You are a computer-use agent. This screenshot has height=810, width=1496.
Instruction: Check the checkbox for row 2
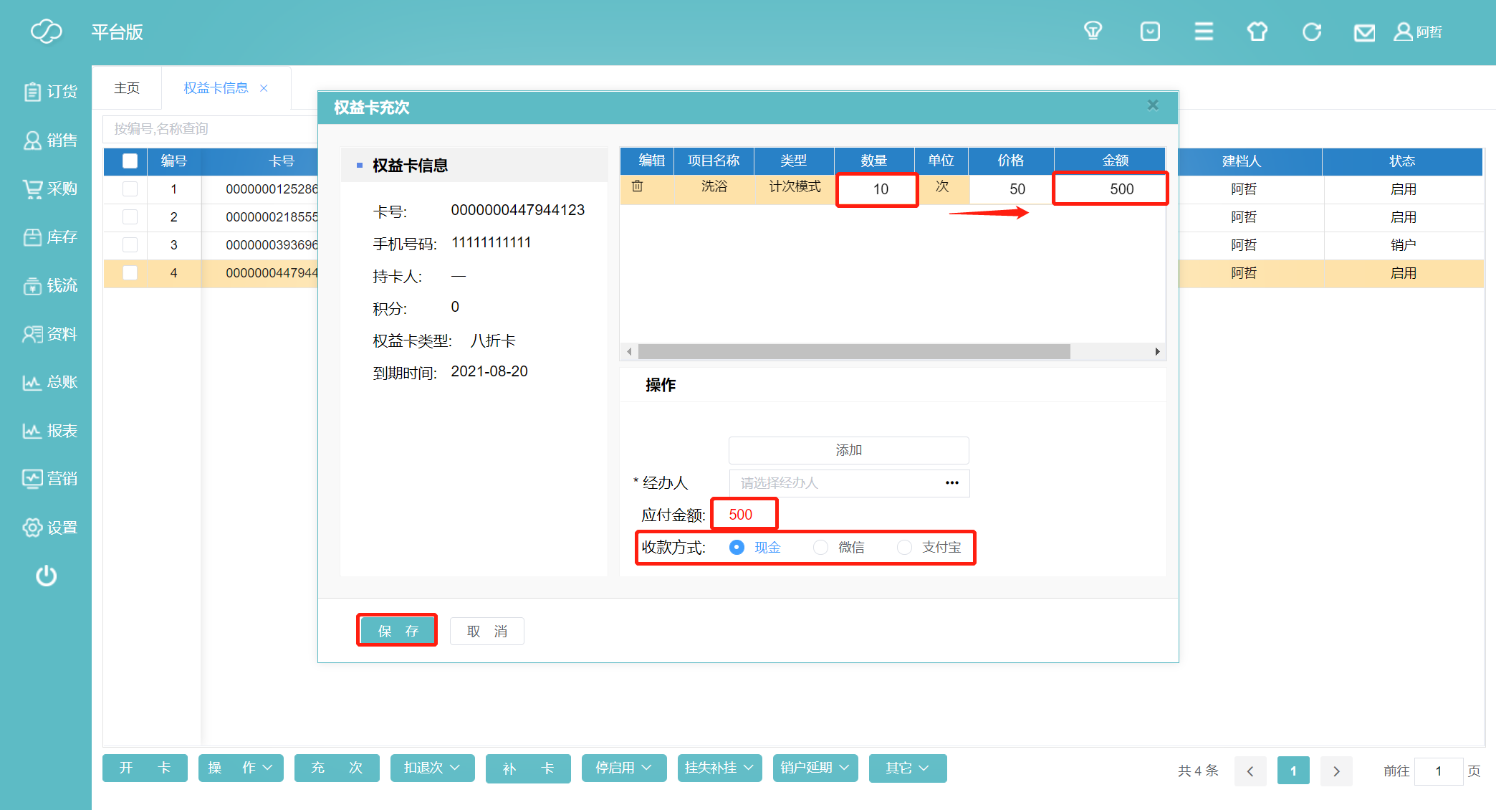[x=130, y=217]
